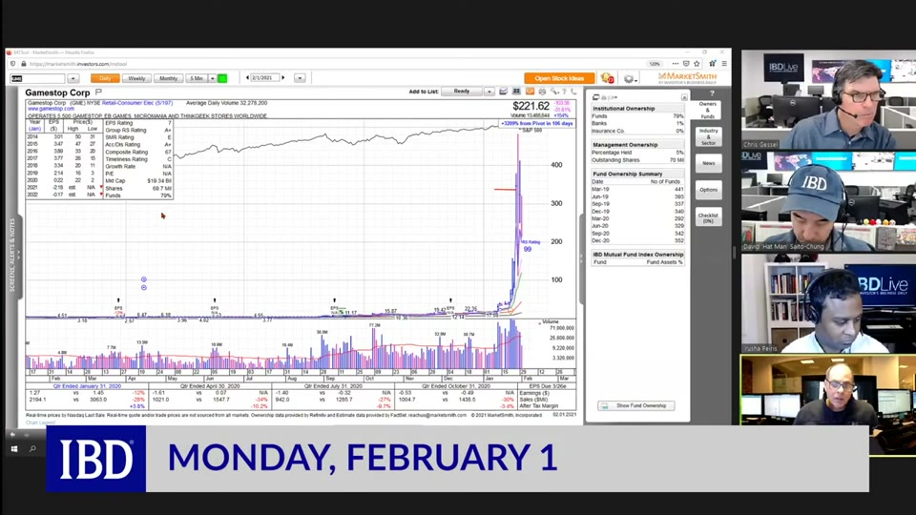
Task: Click the RS Rating 99 label on chart
Action: coord(530,246)
